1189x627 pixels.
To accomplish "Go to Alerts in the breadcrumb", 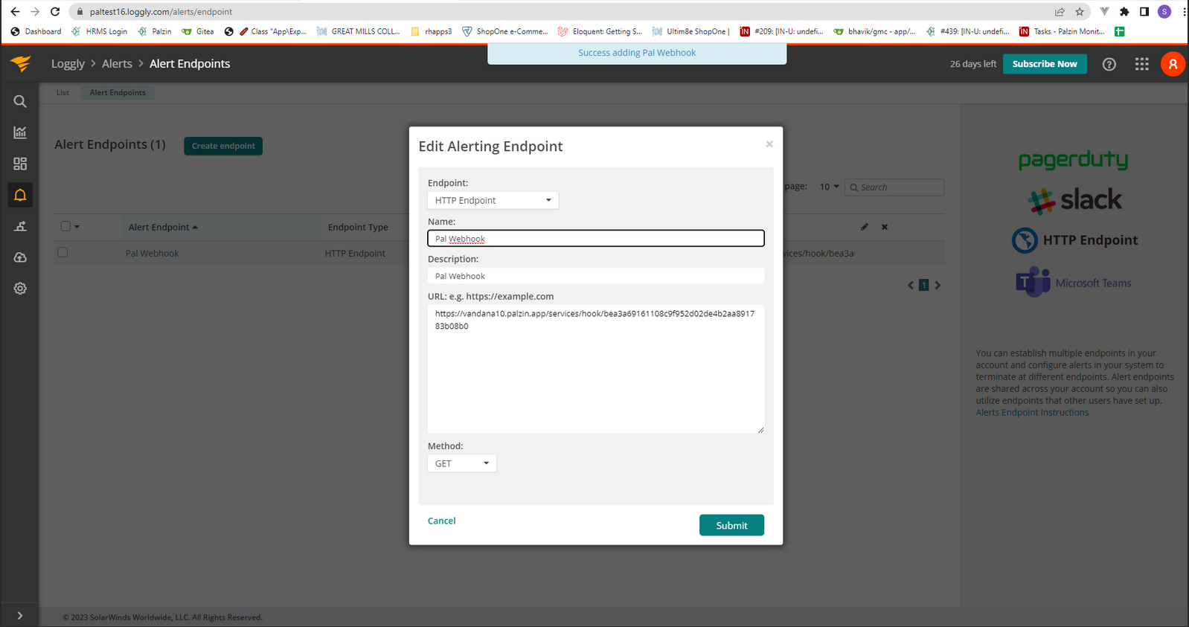I will 117,64.
